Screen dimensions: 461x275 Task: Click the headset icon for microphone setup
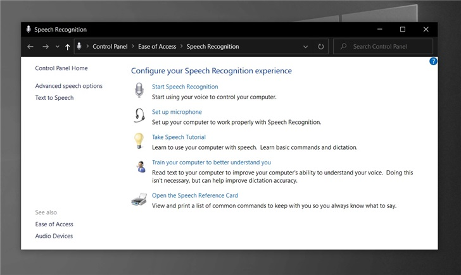139,116
